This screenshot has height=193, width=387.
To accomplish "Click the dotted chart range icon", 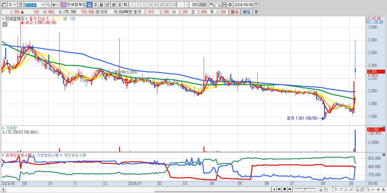I will pyautogui.click(x=331, y=189).
